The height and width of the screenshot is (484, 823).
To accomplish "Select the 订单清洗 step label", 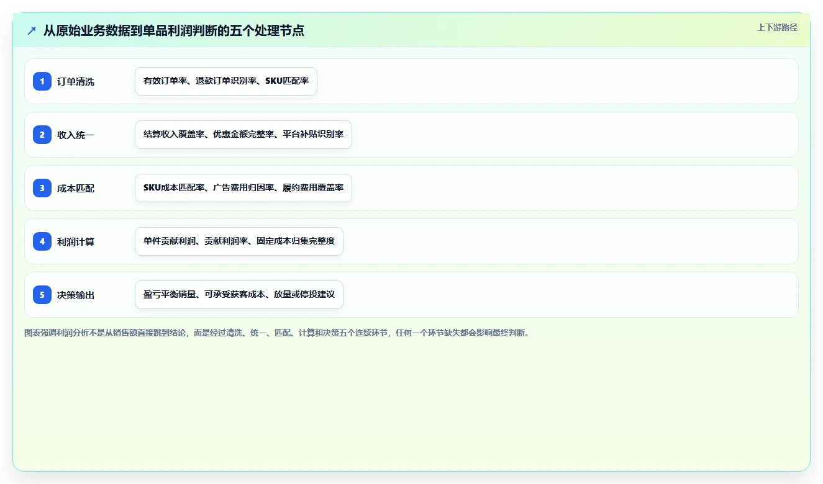I will coord(76,81).
